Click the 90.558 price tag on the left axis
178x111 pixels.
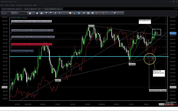[x=5, y=87]
